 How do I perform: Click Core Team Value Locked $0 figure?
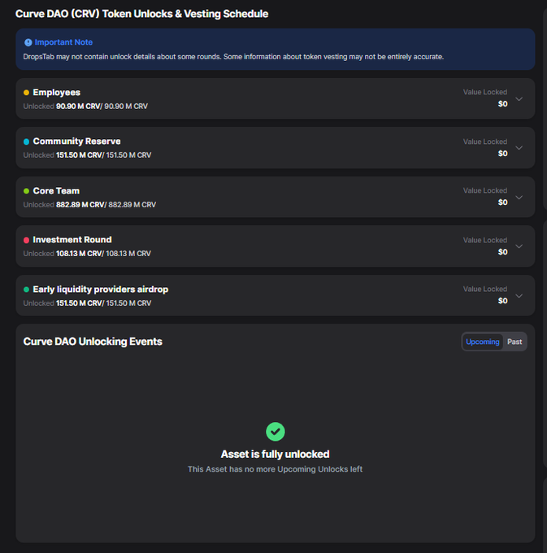(x=502, y=202)
